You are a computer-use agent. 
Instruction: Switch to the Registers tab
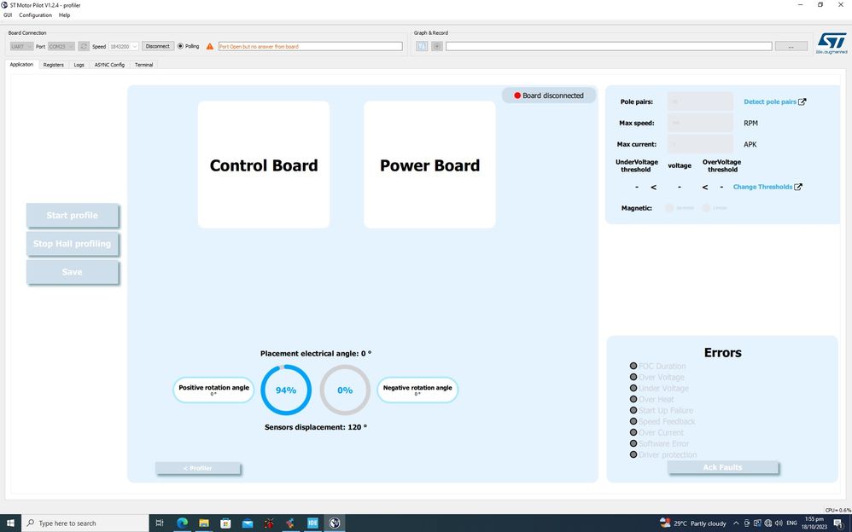coord(53,65)
